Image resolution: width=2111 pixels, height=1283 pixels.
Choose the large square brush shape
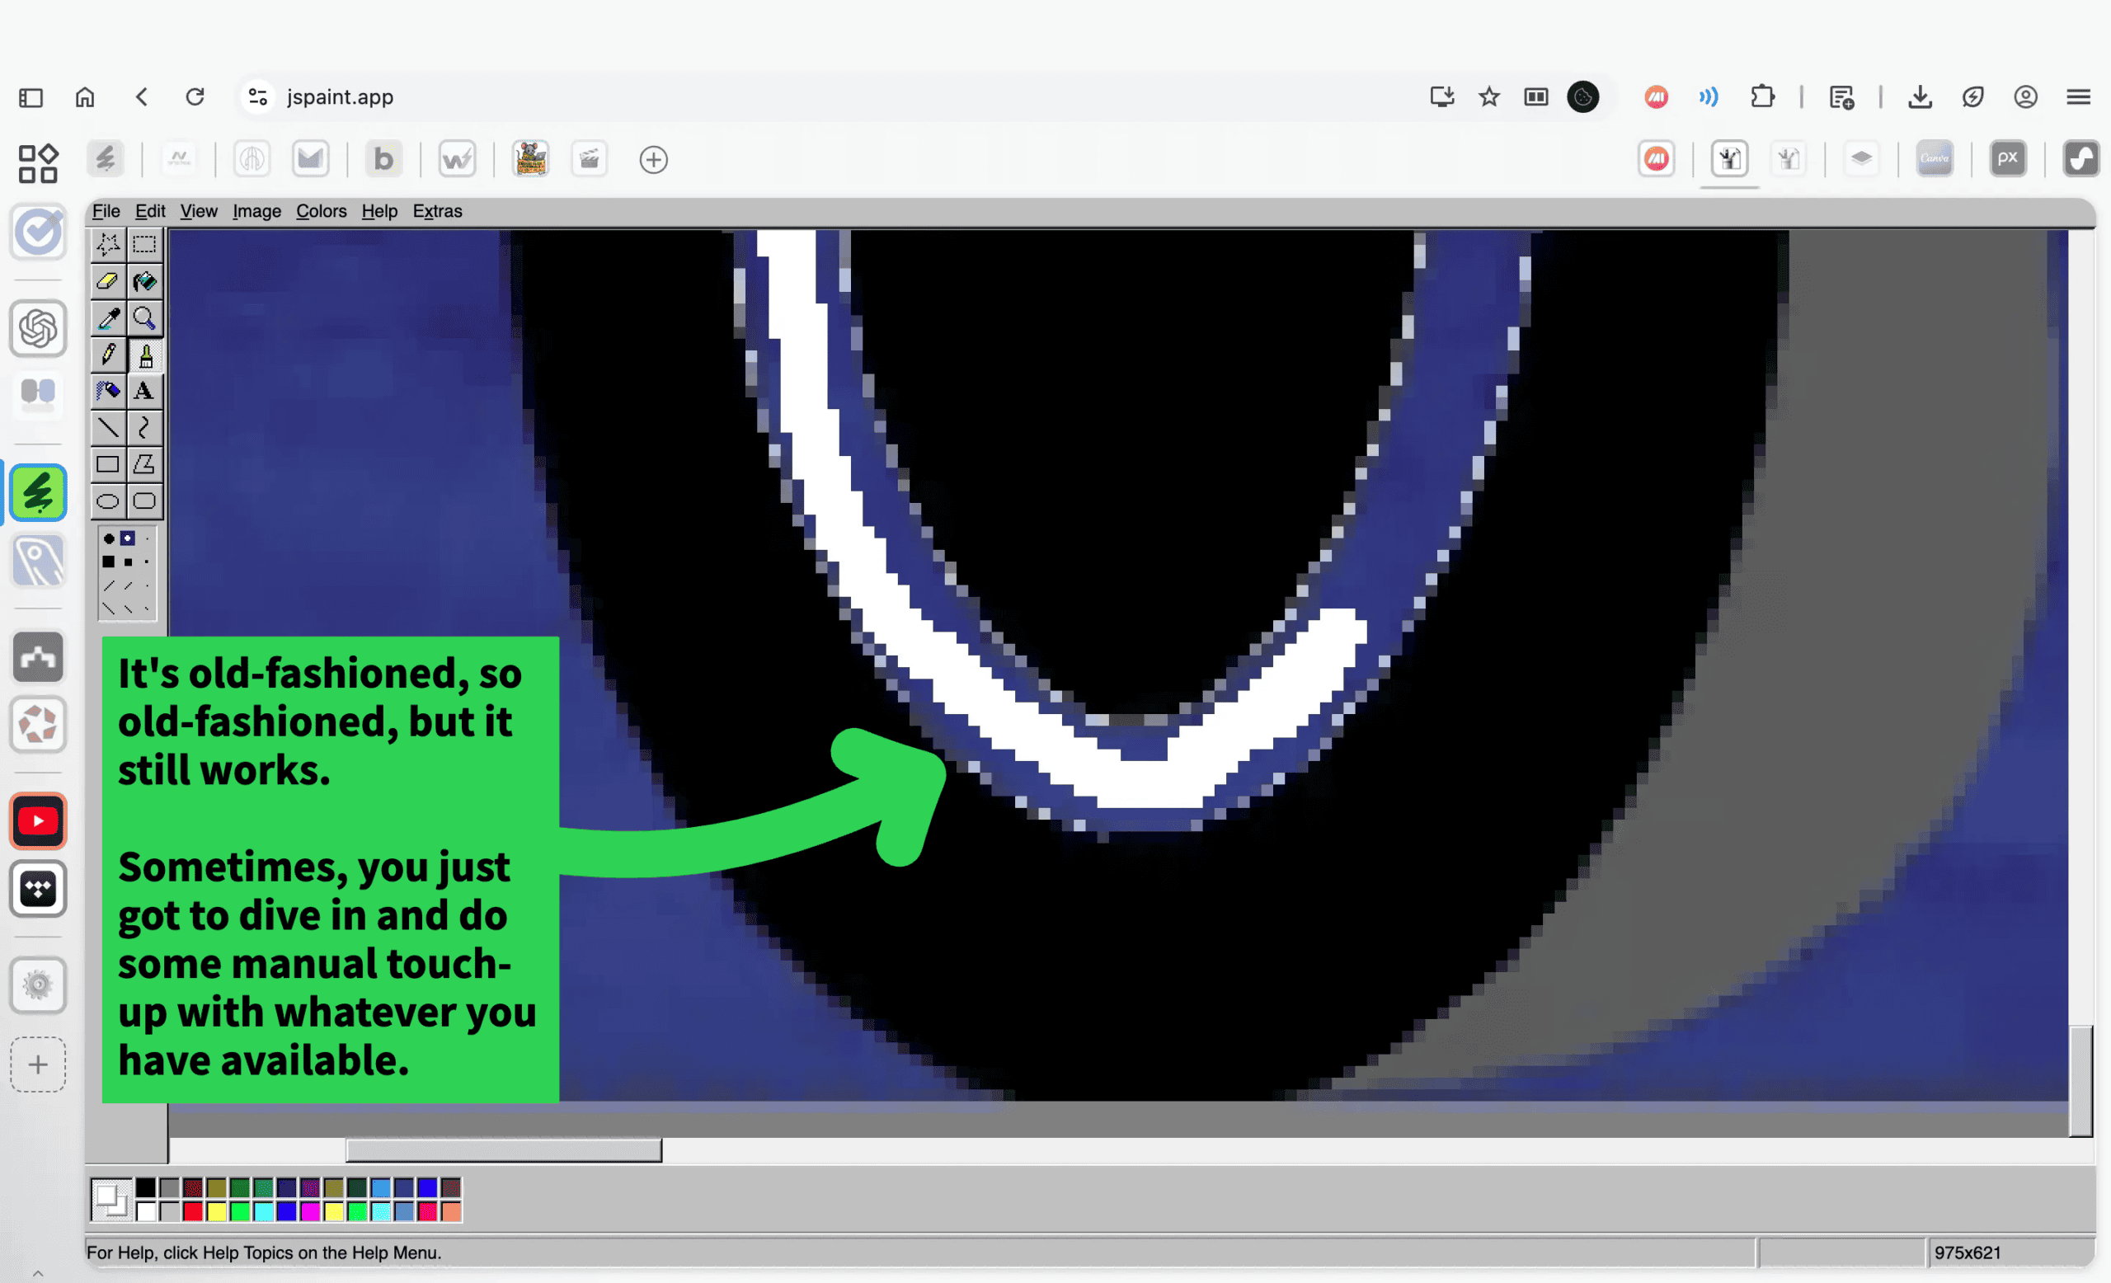[x=109, y=562]
